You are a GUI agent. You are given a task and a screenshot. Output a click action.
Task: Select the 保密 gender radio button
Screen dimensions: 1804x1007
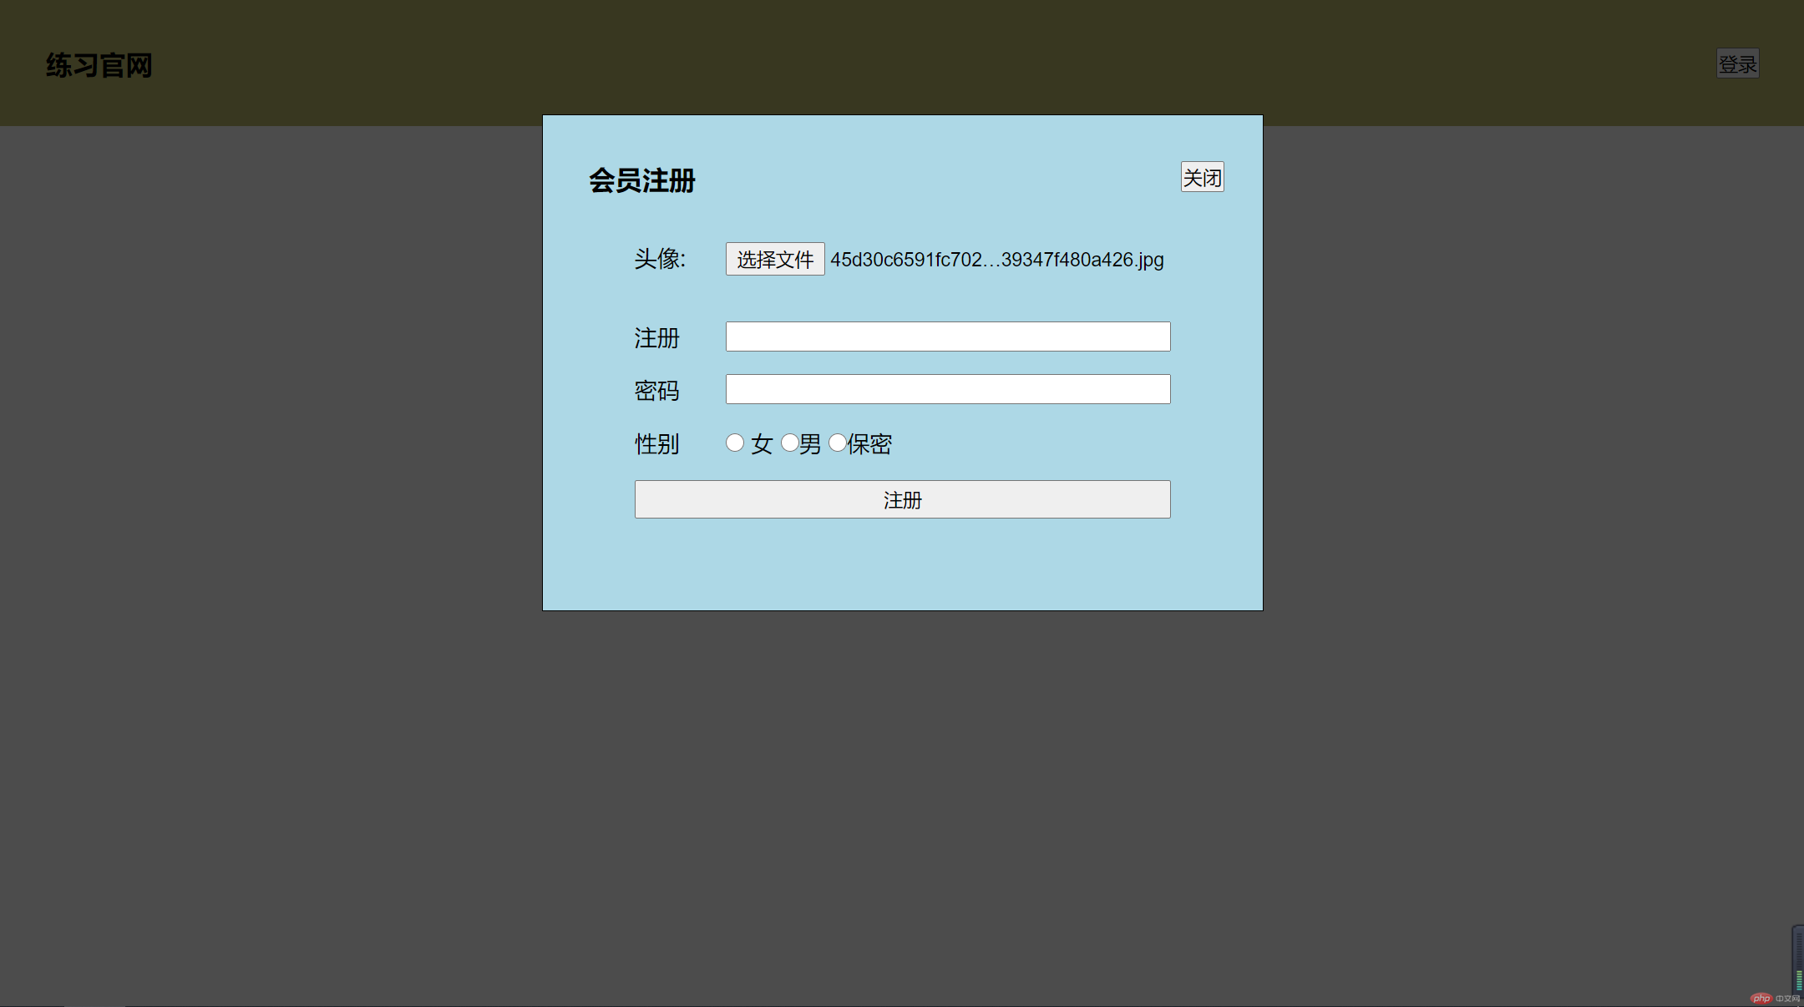(x=838, y=443)
